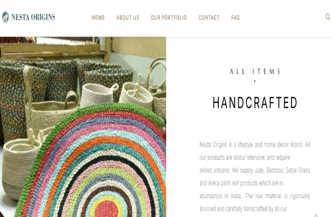Image resolution: width=332 pixels, height=217 pixels.
Task: Click the NESTA ORIGINS brand text
Action: [x=33, y=17]
